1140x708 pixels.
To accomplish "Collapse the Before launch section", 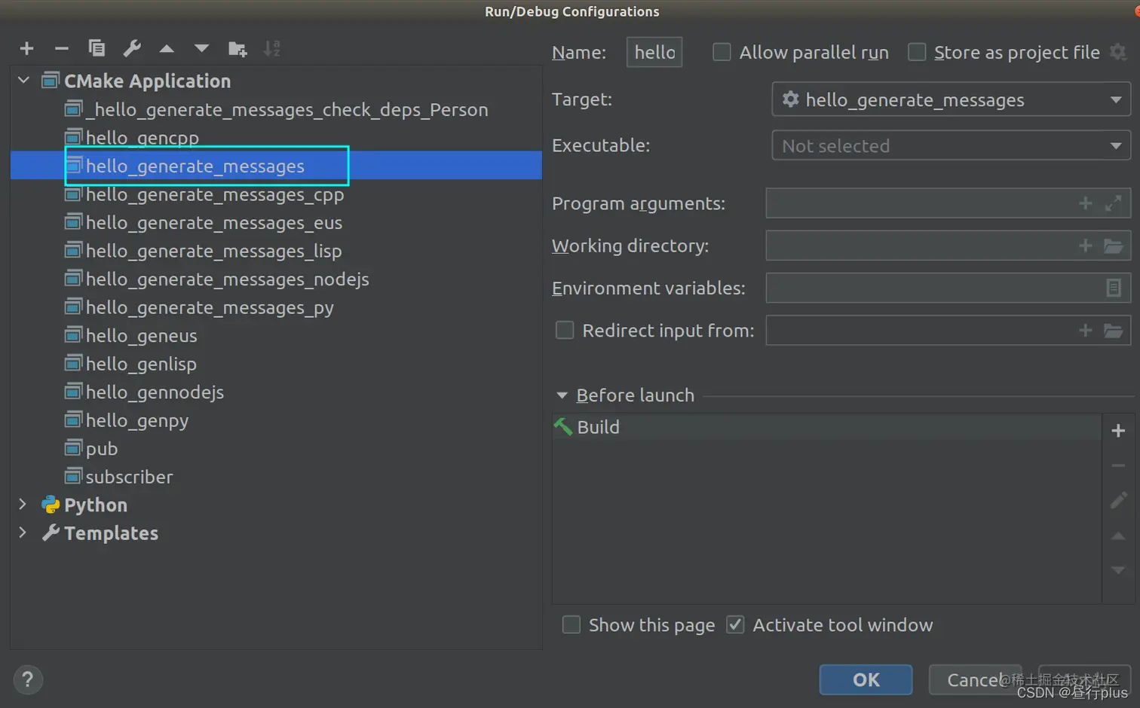I will [x=562, y=395].
